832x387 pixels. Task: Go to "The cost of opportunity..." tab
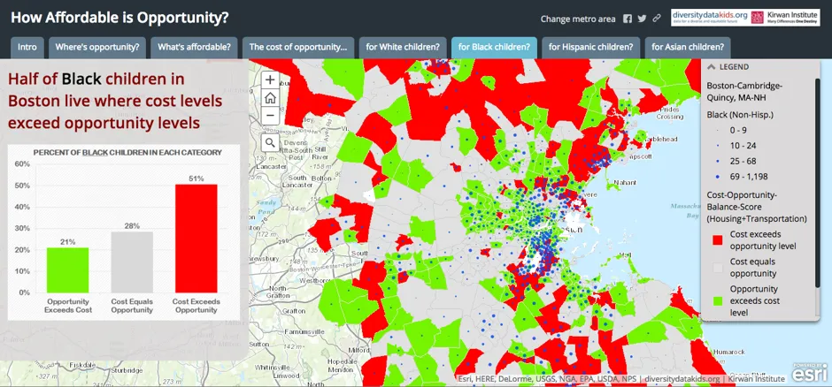pyautogui.click(x=299, y=47)
